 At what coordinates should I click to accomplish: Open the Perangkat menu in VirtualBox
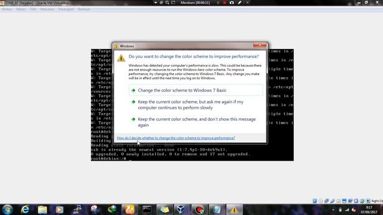click(x=66, y=10)
